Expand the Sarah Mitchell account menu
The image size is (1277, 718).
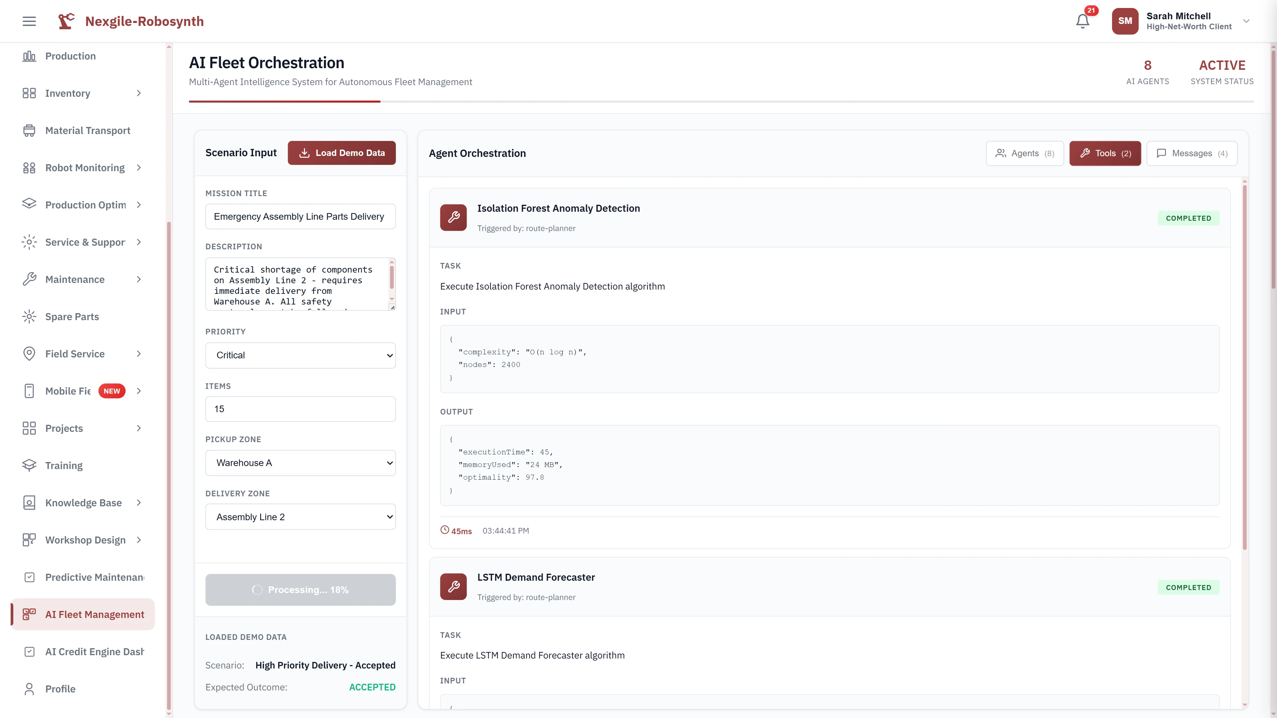click(1246, 21)
